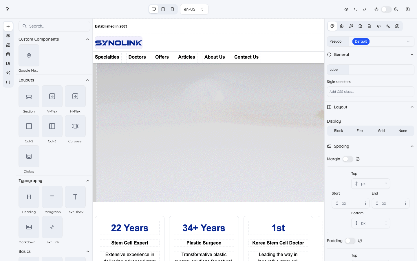This screenshot has height=261, width=417.
Task: Open the Pseudo state dropdown
Action: [381, 41]
